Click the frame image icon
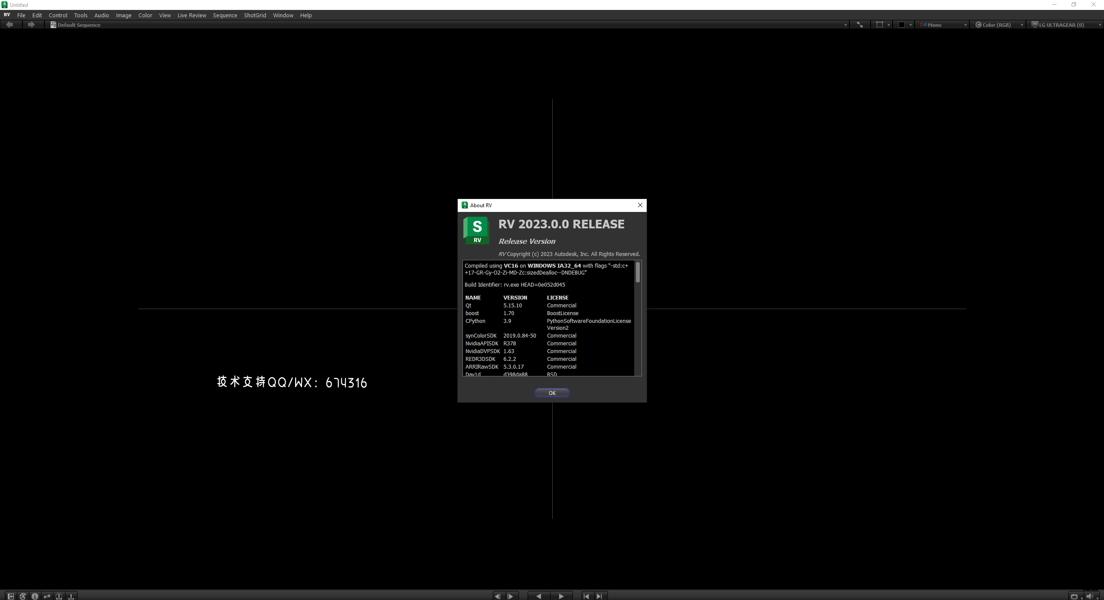The height and width of the screenshot is (600, 1104). point(879,25)
